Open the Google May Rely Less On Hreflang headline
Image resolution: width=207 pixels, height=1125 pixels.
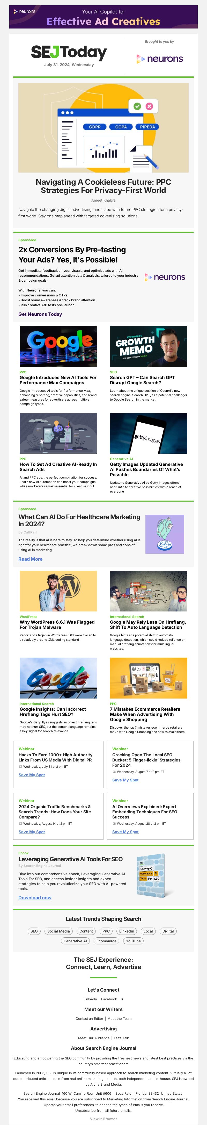pos(148,624)
